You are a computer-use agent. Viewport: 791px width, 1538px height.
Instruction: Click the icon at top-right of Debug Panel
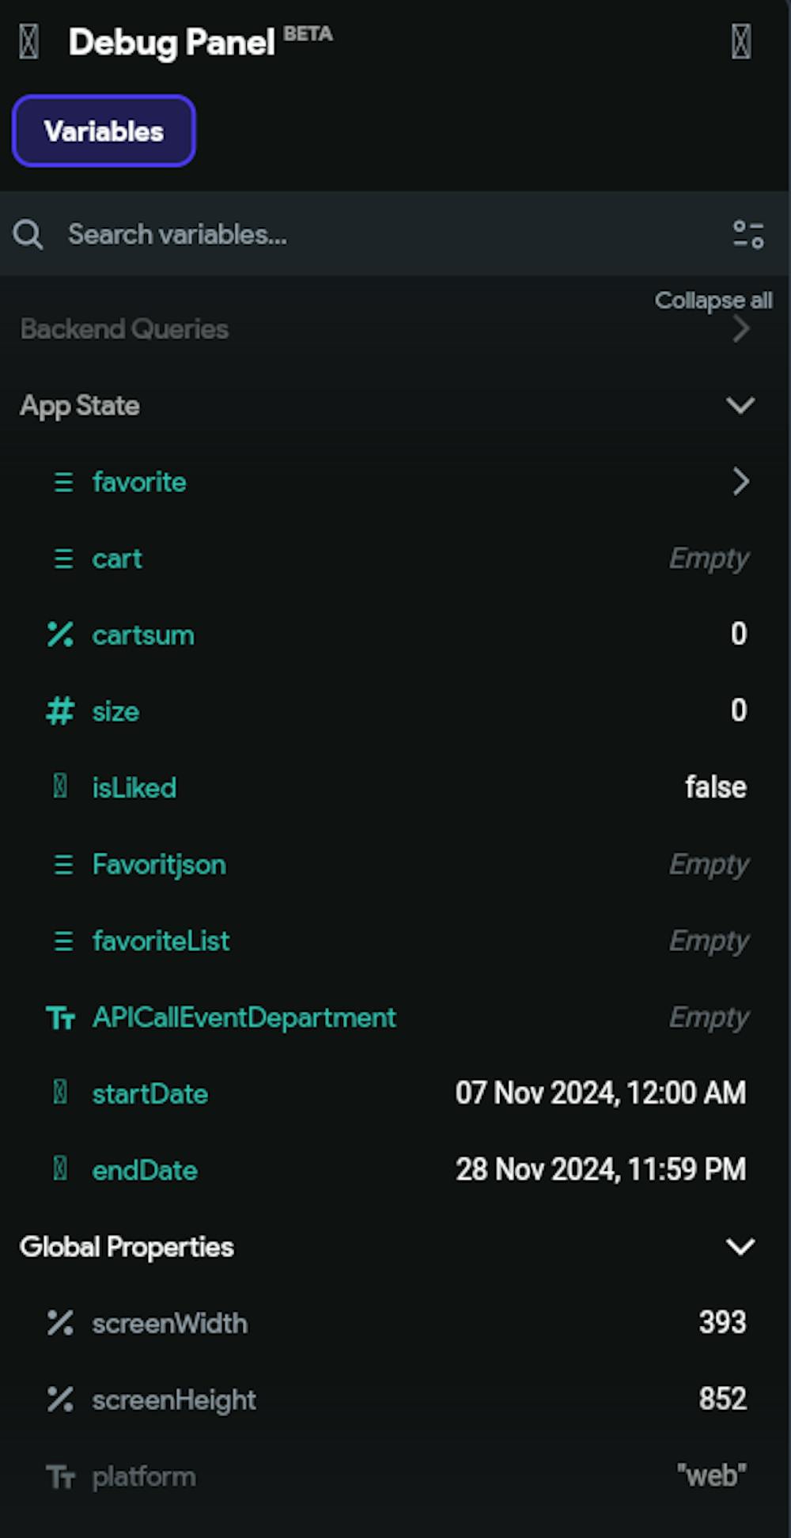tap(741, 42)
